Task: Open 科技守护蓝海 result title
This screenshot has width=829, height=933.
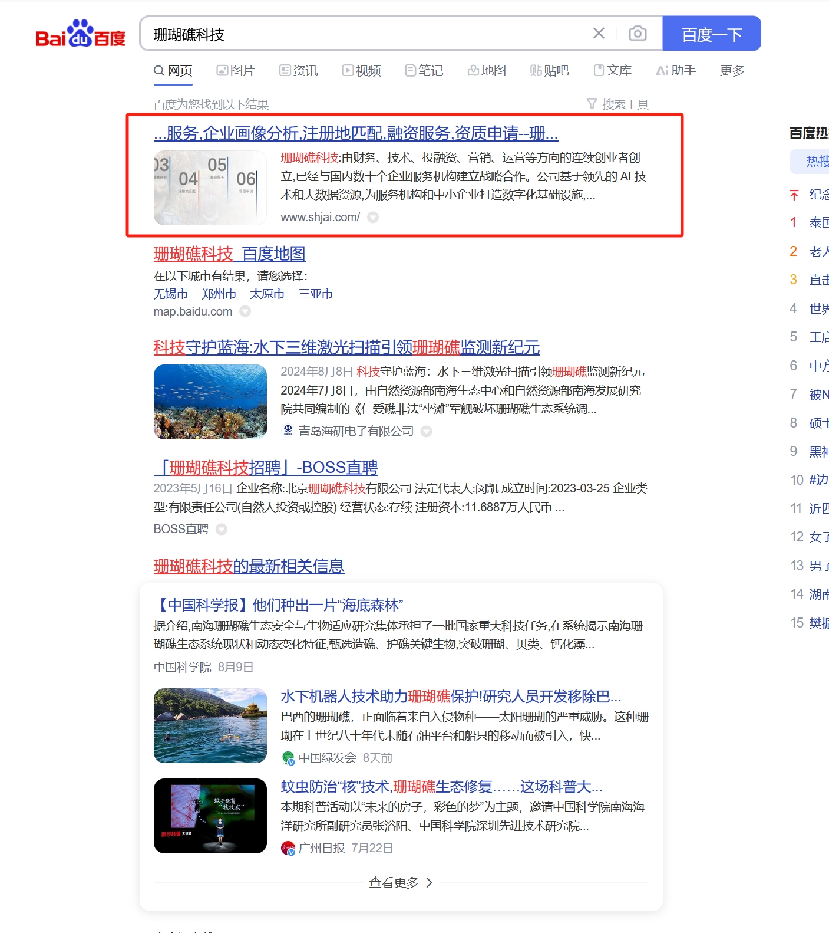Action: click(x=346, y=348)
